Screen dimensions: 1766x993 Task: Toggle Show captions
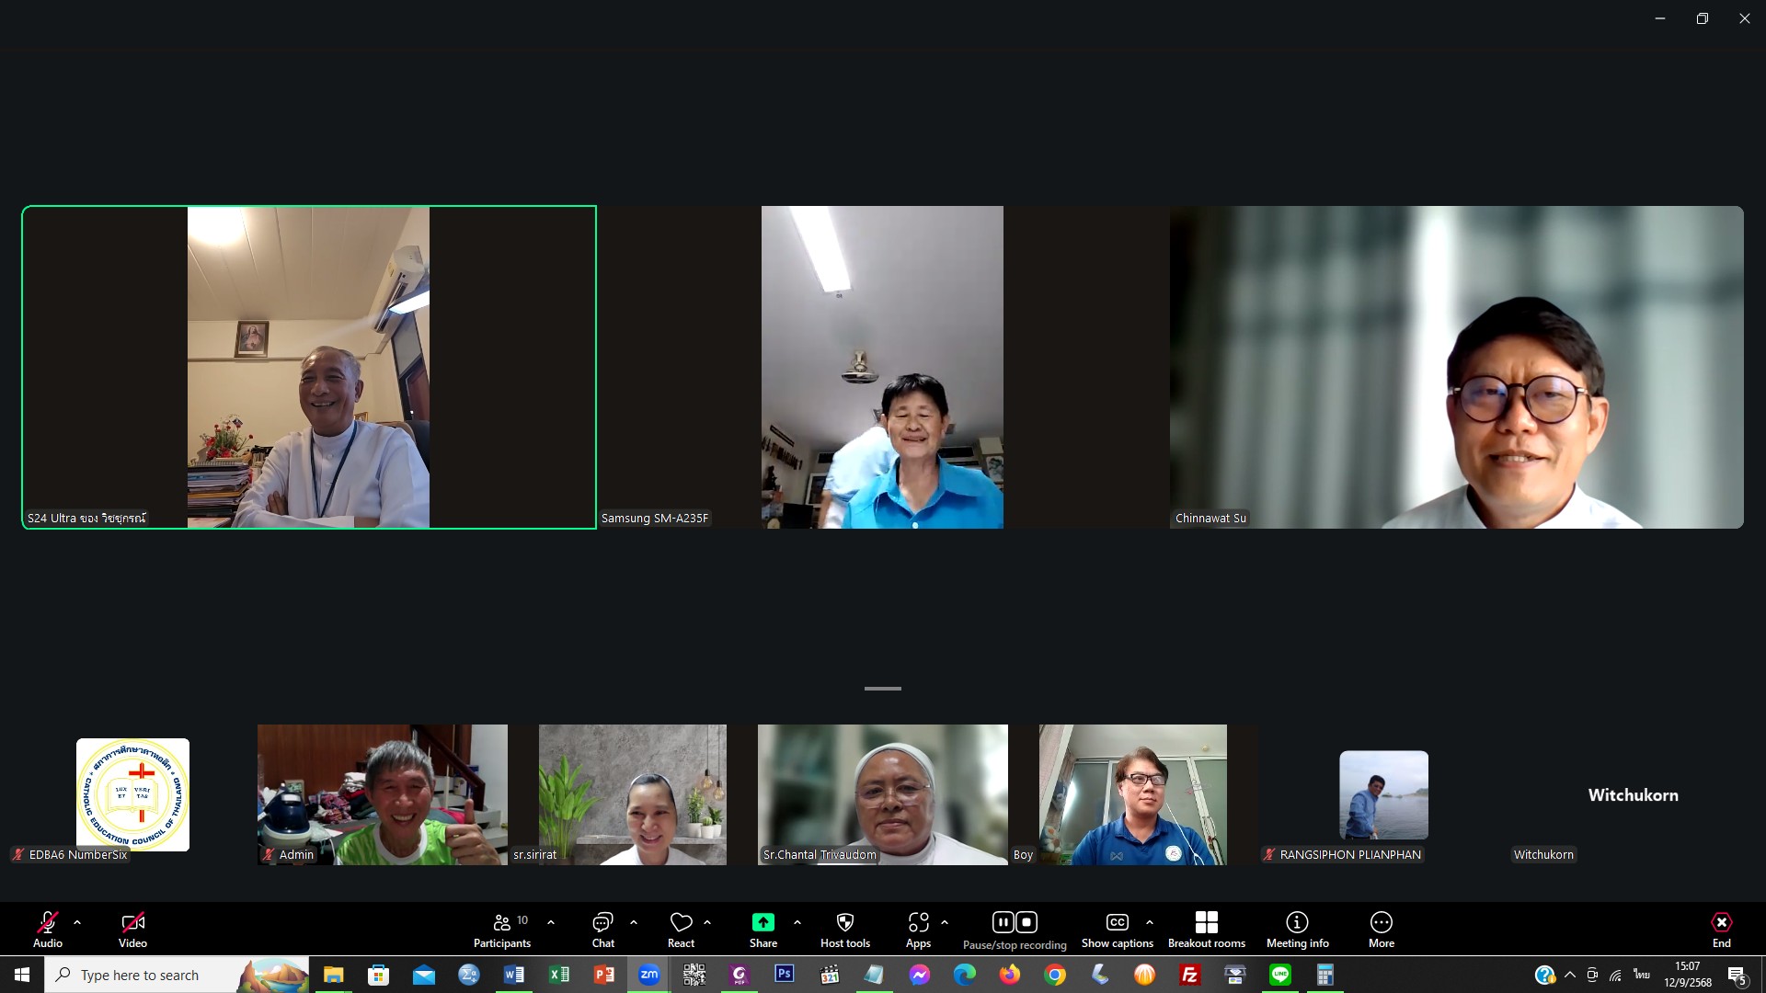click(x=1117, y=929)
